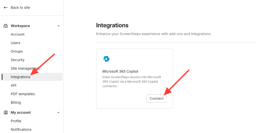View my Profile page
Screen dimensions: 259x133
click(x=16, y=121)
